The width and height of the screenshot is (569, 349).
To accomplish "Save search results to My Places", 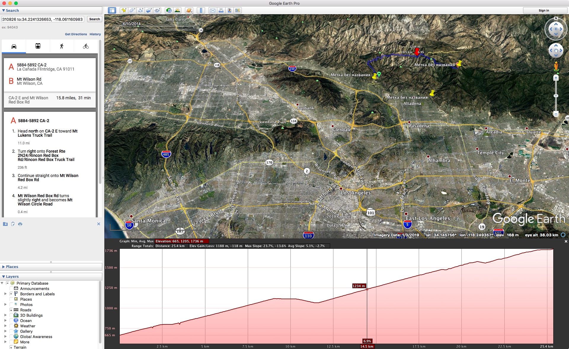I will pos(5,224).
